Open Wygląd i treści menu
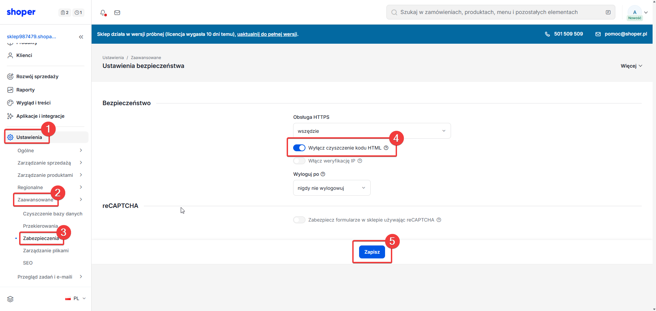The image size is (656, 311). (x=33, y=103)
